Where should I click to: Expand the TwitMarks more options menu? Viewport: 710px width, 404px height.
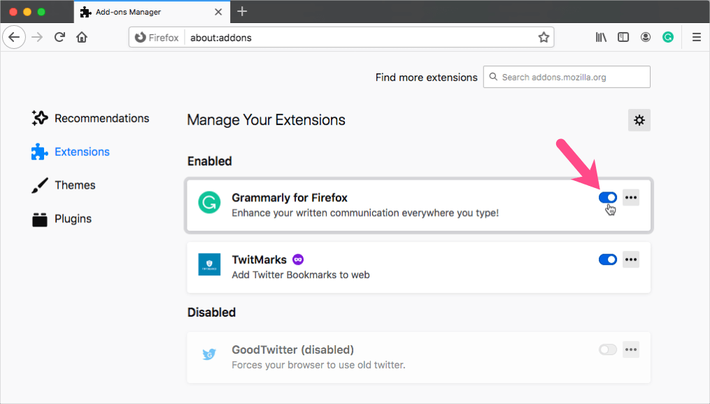pyautogui.click(x=631, y=259)
